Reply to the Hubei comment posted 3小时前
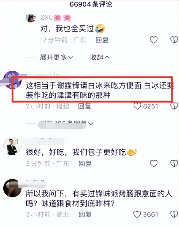179x227 pixels. click(85, 214)
